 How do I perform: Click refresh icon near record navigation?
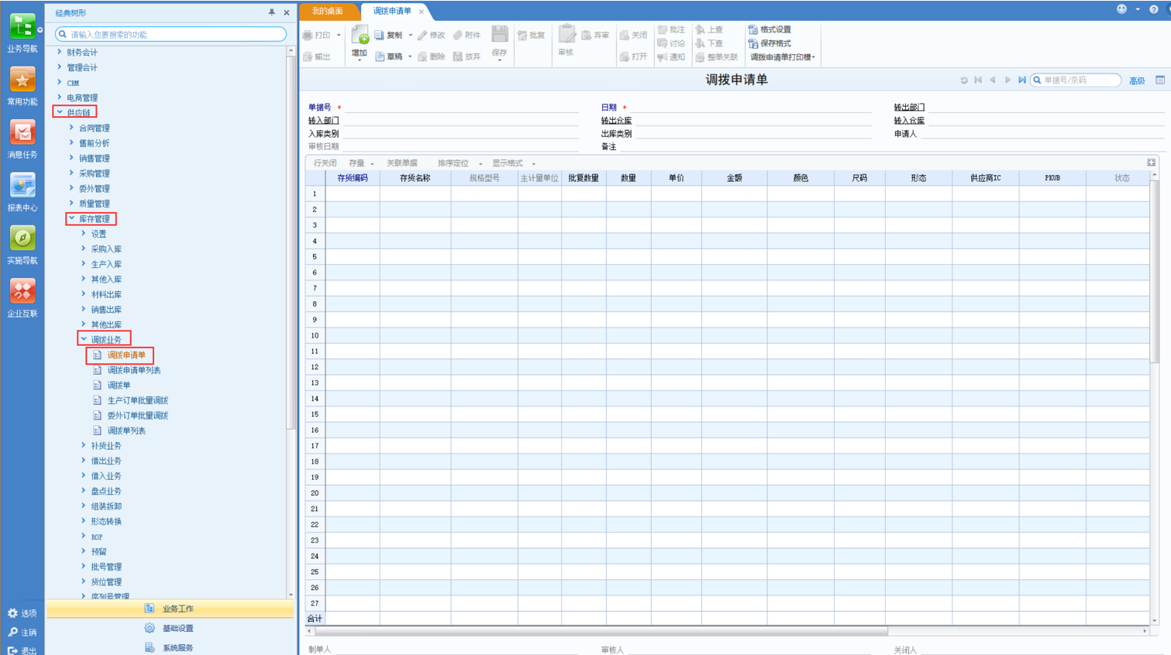(x=963, y=80)
